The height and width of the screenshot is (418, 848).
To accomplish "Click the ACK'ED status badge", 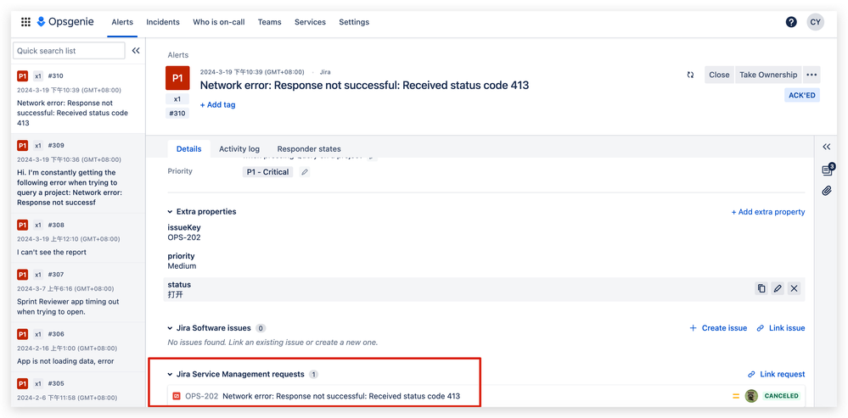I will click(x=802, y=96).
